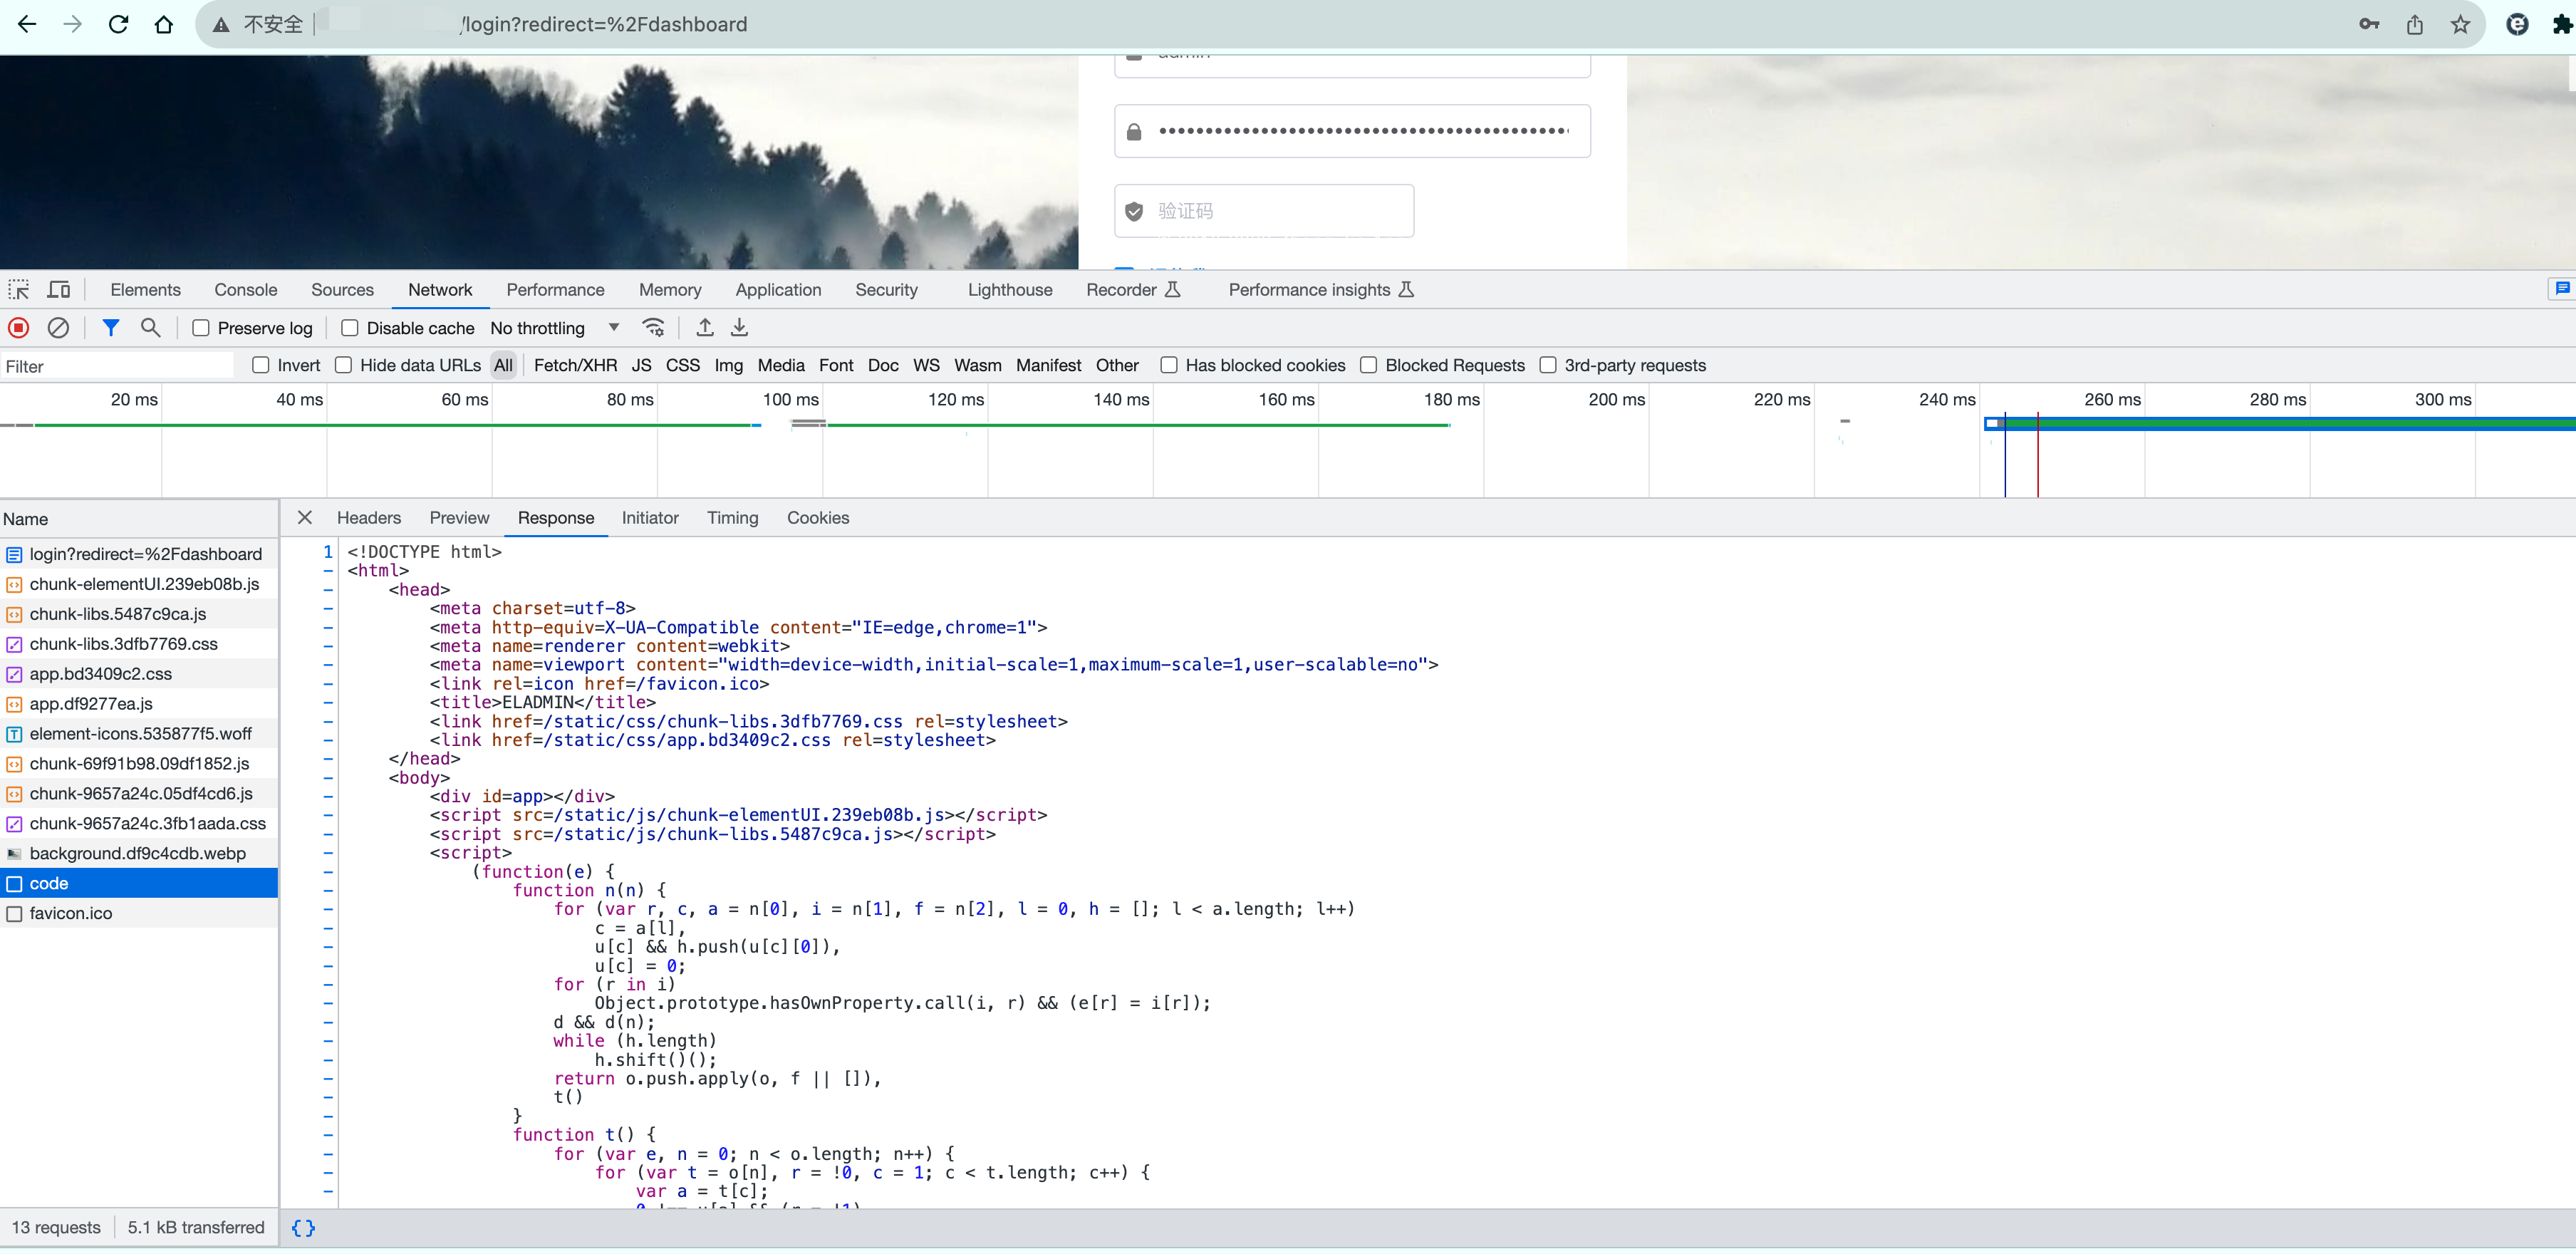
Task: Click the password input field
Action: click(1352, 131)
